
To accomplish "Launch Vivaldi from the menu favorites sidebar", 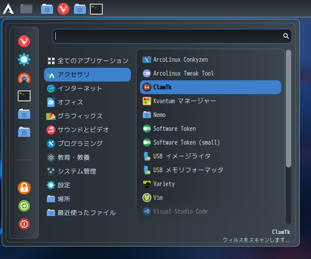I will 24,41.
